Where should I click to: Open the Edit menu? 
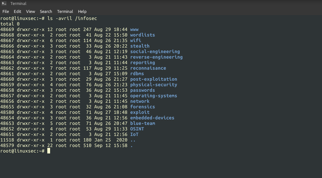(17, 11)
